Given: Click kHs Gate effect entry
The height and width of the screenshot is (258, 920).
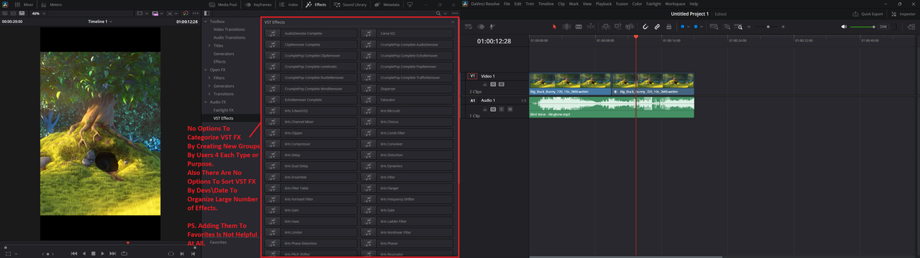Looking at the screenshot, I should [408, 210].
